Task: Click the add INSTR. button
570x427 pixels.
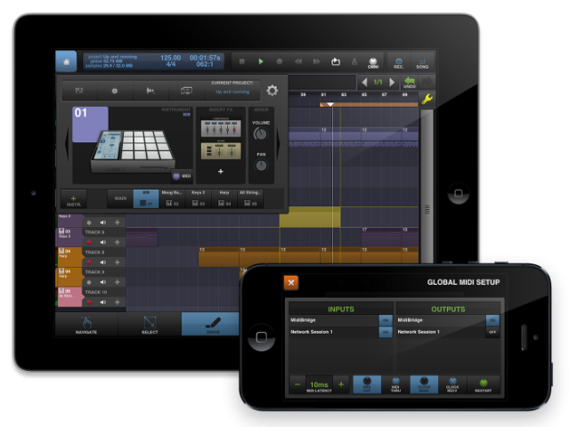Action: pos(73,199)
